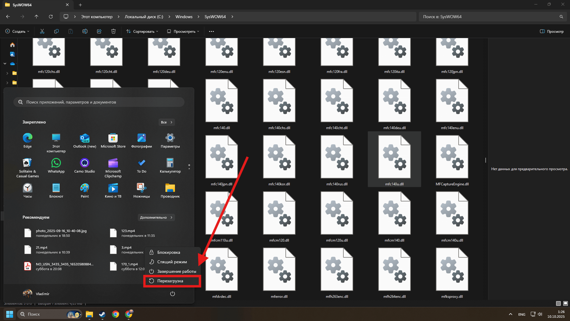The image size is (570, 321).
Task: Click the Cut scissors icon
Action: 42,31
